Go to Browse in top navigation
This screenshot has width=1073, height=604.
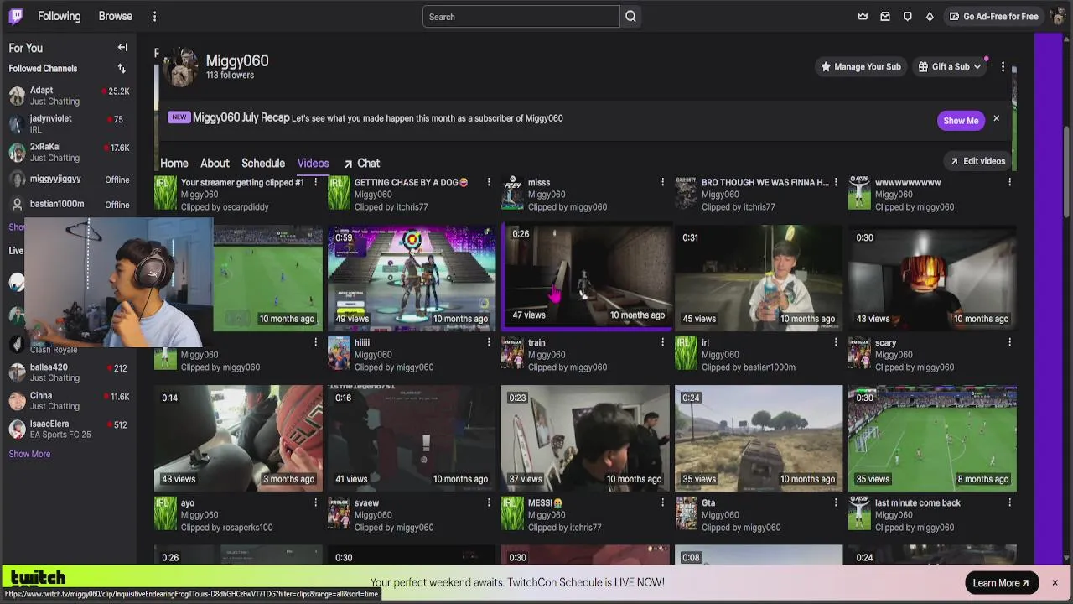click(x=116, y=16)
